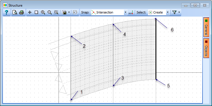This screenshot has height=106, width=212.
Task: Select the thick black vertical line
Action: (x=156, y=49)
